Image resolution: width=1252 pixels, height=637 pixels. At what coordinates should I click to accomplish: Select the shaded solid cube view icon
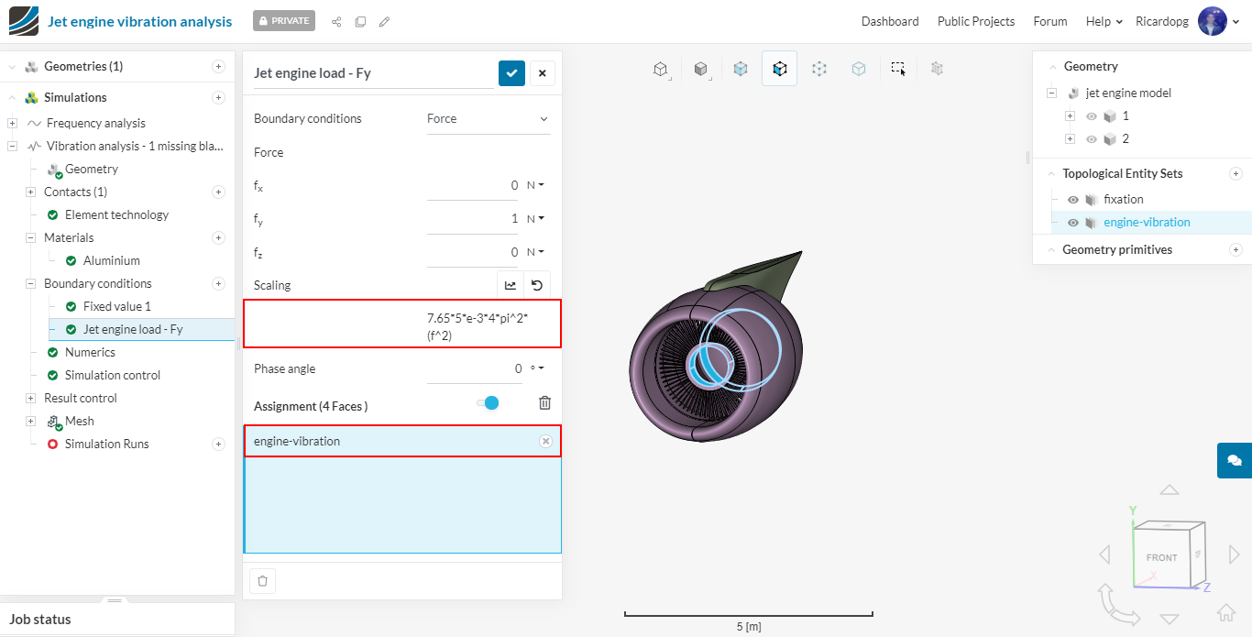tap(701, 69)
